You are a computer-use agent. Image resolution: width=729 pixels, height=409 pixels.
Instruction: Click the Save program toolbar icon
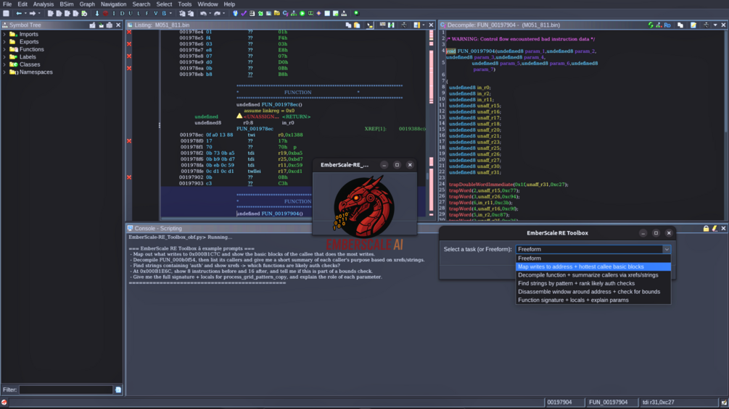pos(6,14)
